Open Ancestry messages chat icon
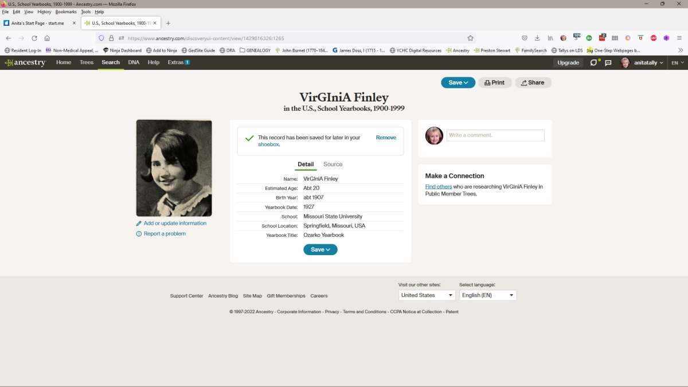Image resolution: width=688 pixels, height=387 pixels. click(x=608, y=62)
